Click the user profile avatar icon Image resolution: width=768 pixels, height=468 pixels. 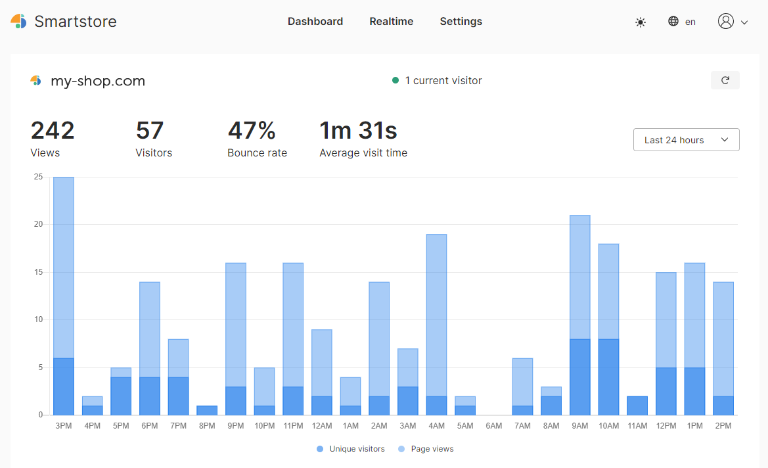pos(725,21)
